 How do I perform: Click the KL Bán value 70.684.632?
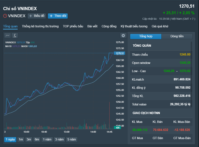161,130
